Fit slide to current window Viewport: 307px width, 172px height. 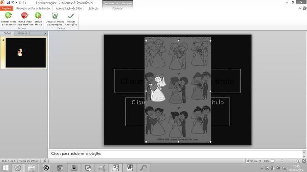tap(304, 161)
